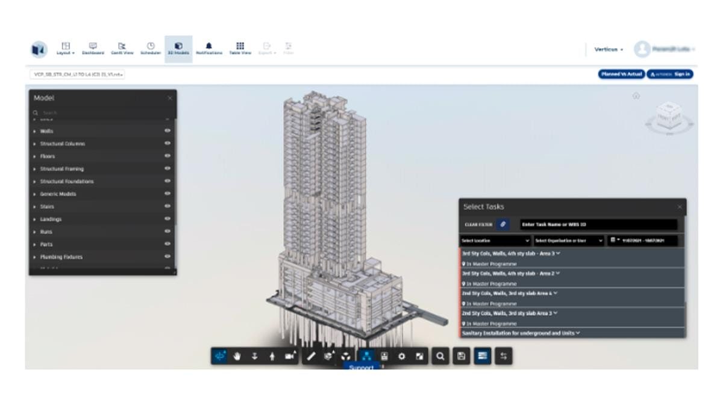Select the Measure ruler tool

pyautogui.click(x=311, y=357)
